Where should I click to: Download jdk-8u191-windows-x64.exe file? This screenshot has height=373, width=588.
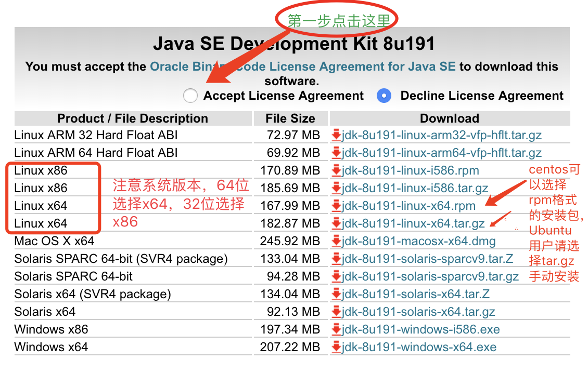tap(419, 347)
